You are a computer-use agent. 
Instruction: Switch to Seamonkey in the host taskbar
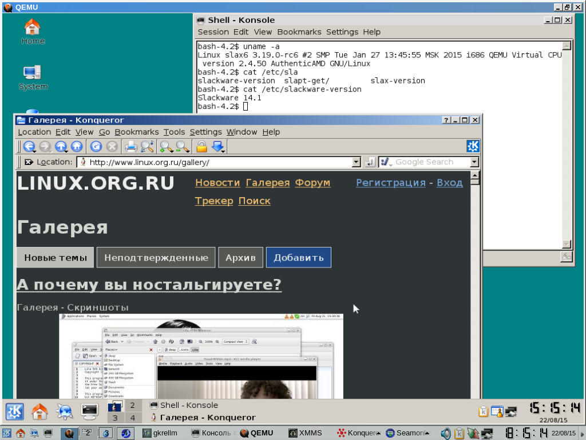(407, 433)
